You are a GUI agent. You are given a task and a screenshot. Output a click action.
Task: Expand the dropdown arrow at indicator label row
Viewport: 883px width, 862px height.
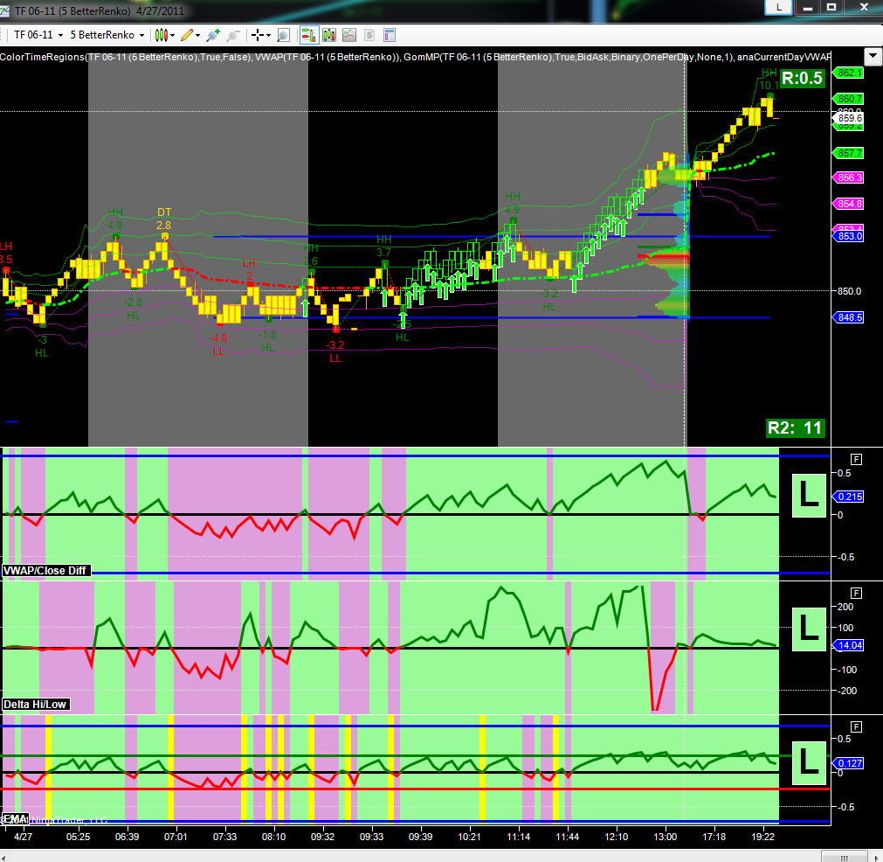click(x=873, y=56)
